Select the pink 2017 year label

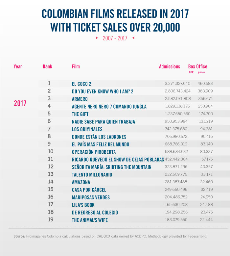click(20, 103)
